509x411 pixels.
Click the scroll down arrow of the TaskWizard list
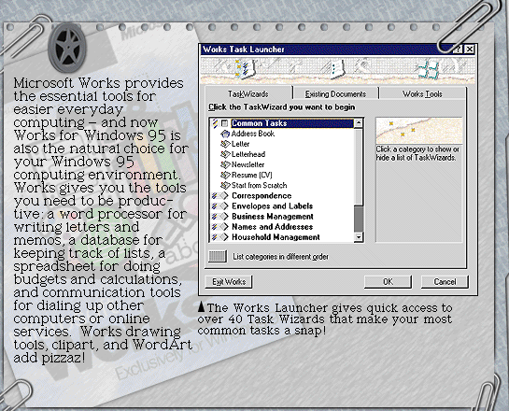click(x=359, y=237)
